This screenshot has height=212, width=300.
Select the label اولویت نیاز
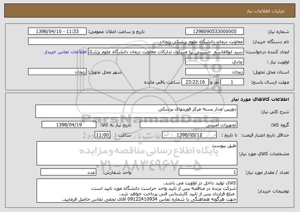coord(278,62)
